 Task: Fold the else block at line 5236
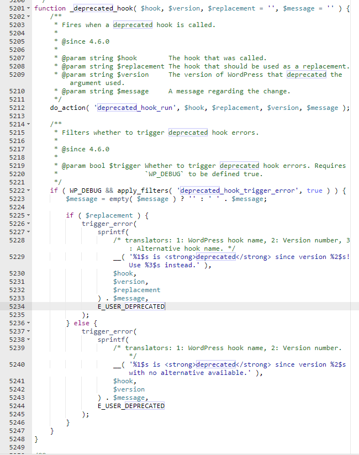tap(28, 323)
